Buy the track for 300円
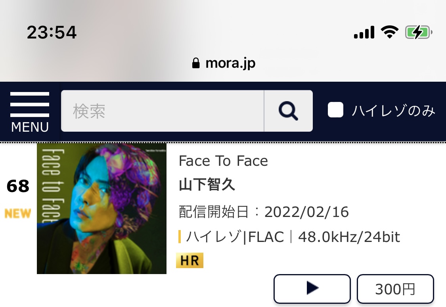446x307 pixels. [x=395, y=289]
